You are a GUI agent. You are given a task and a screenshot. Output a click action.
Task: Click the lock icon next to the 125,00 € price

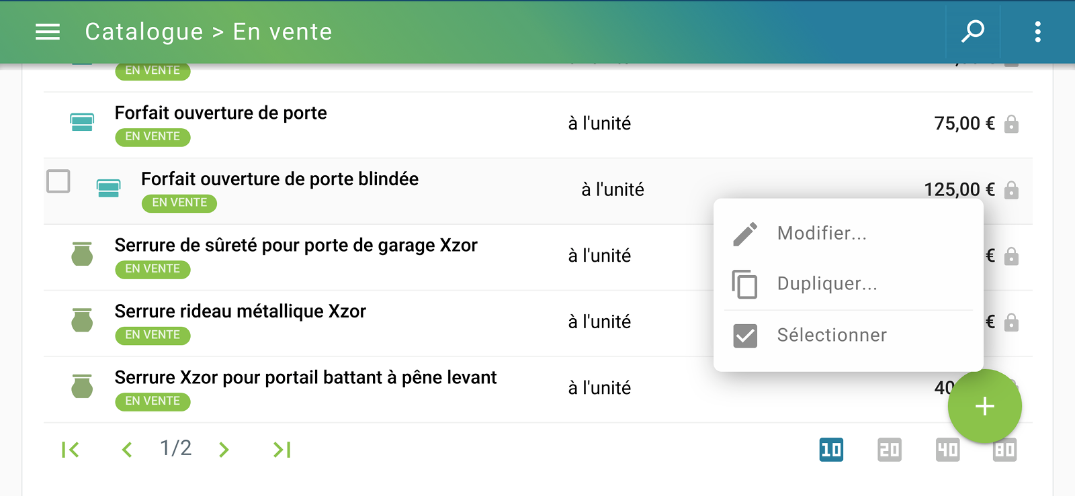point(1013,190)
